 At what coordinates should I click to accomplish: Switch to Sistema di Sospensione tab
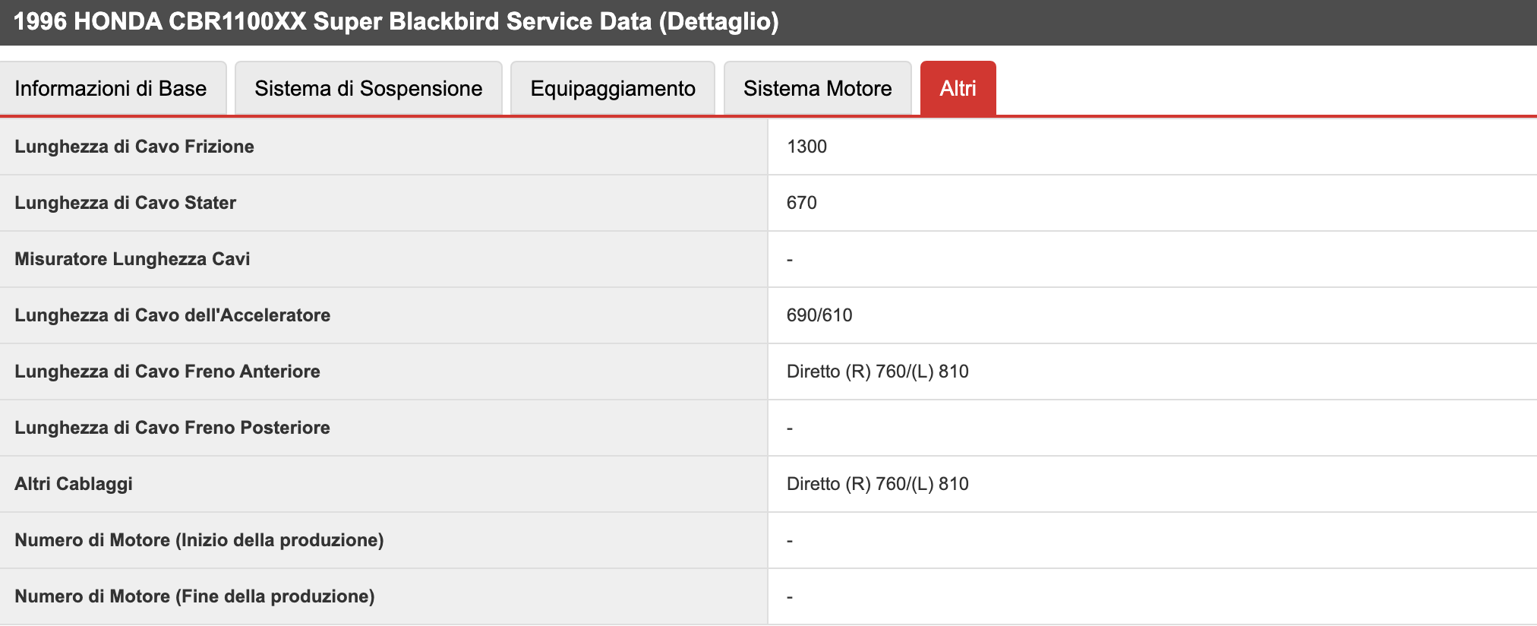tap(368, 88)
